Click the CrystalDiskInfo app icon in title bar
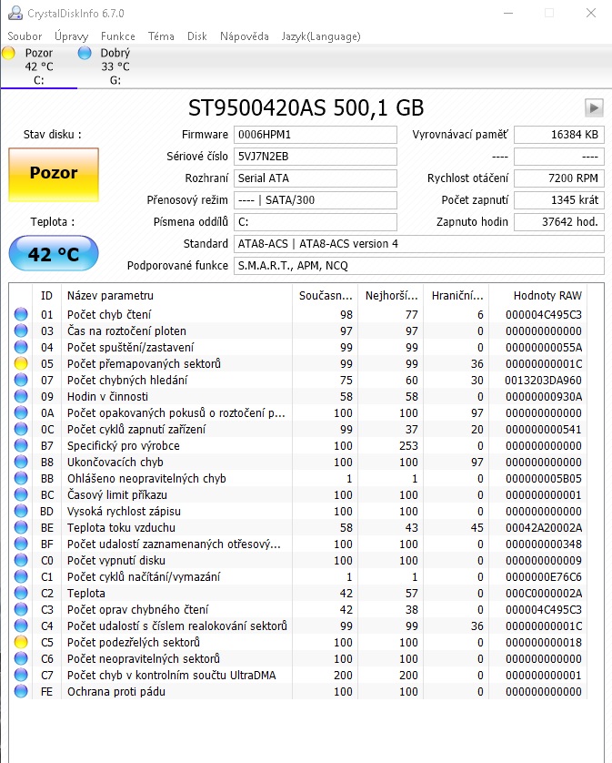The image size is (612, 763). click(x=15, y=13)
